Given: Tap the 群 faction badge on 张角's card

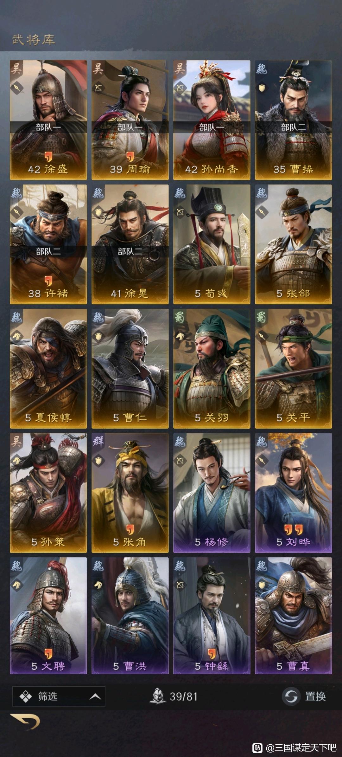Looking at the screenshot, I should click(x=98, y=441).
